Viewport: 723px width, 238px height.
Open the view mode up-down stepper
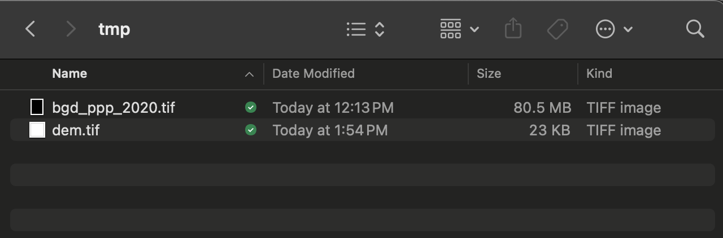tap(380, 29)
